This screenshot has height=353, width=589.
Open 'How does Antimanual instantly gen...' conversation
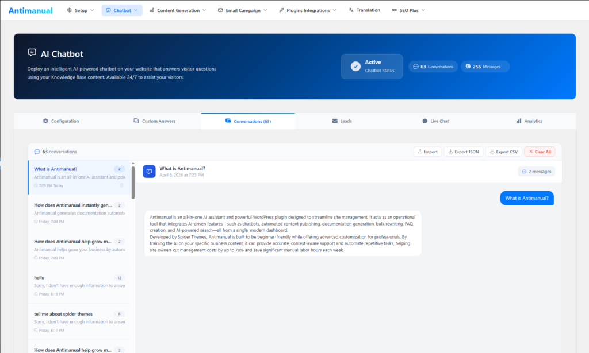(x=79, y=213)
